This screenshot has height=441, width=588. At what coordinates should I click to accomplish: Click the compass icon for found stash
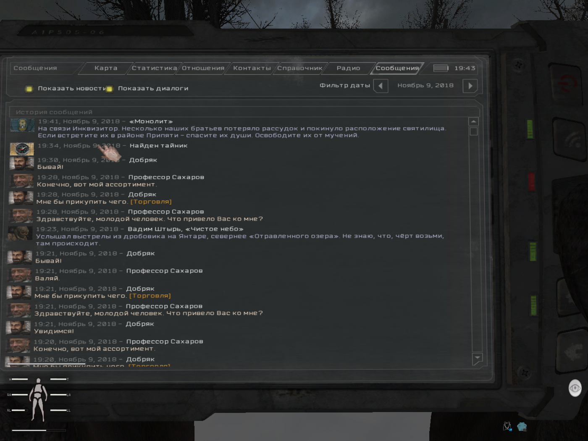[x=22, y=149]
